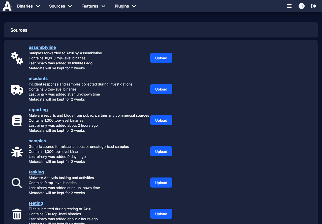Select the bug icon for samples source
322x224 pixels.
click(17, 152)
